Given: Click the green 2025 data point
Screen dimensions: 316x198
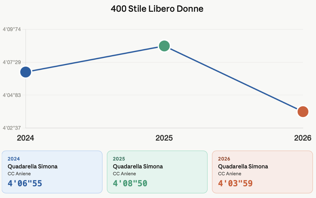Looking at the screenshot, I should (x=164, y=46).
